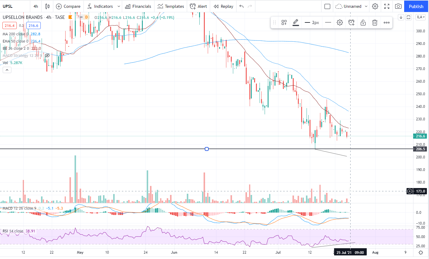
Task: Open chart settings gear in top toolbar
Action: 375,6
